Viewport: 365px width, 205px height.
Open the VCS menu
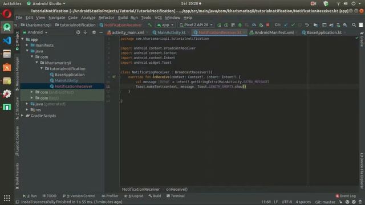(158, 18)
